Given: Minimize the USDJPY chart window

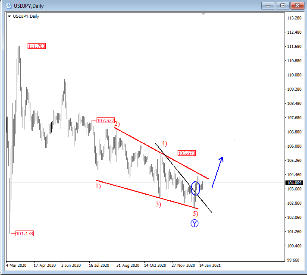Looking at the screenshot, I should [x=269, y=5].
